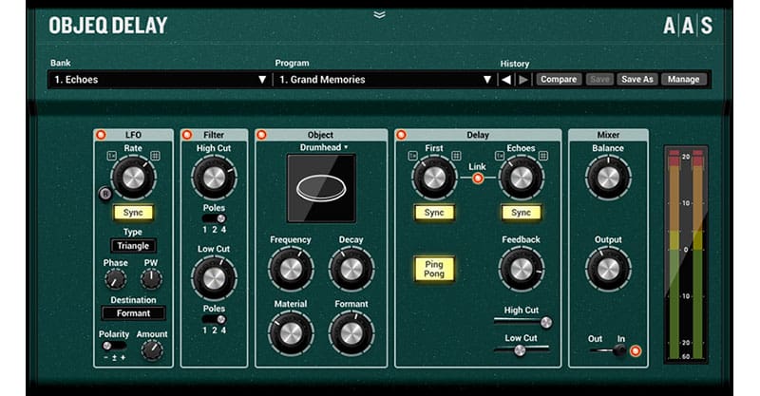The image size is (760, 396).
Task: Open the Program dropdown showing 1. Grand Memories
Action: coord(386,80)
